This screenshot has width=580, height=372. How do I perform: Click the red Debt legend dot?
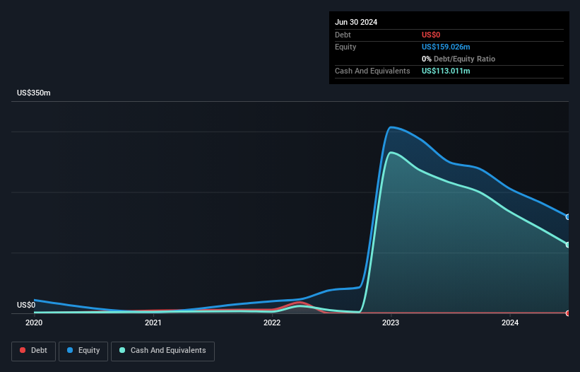(x=23, y=350)
